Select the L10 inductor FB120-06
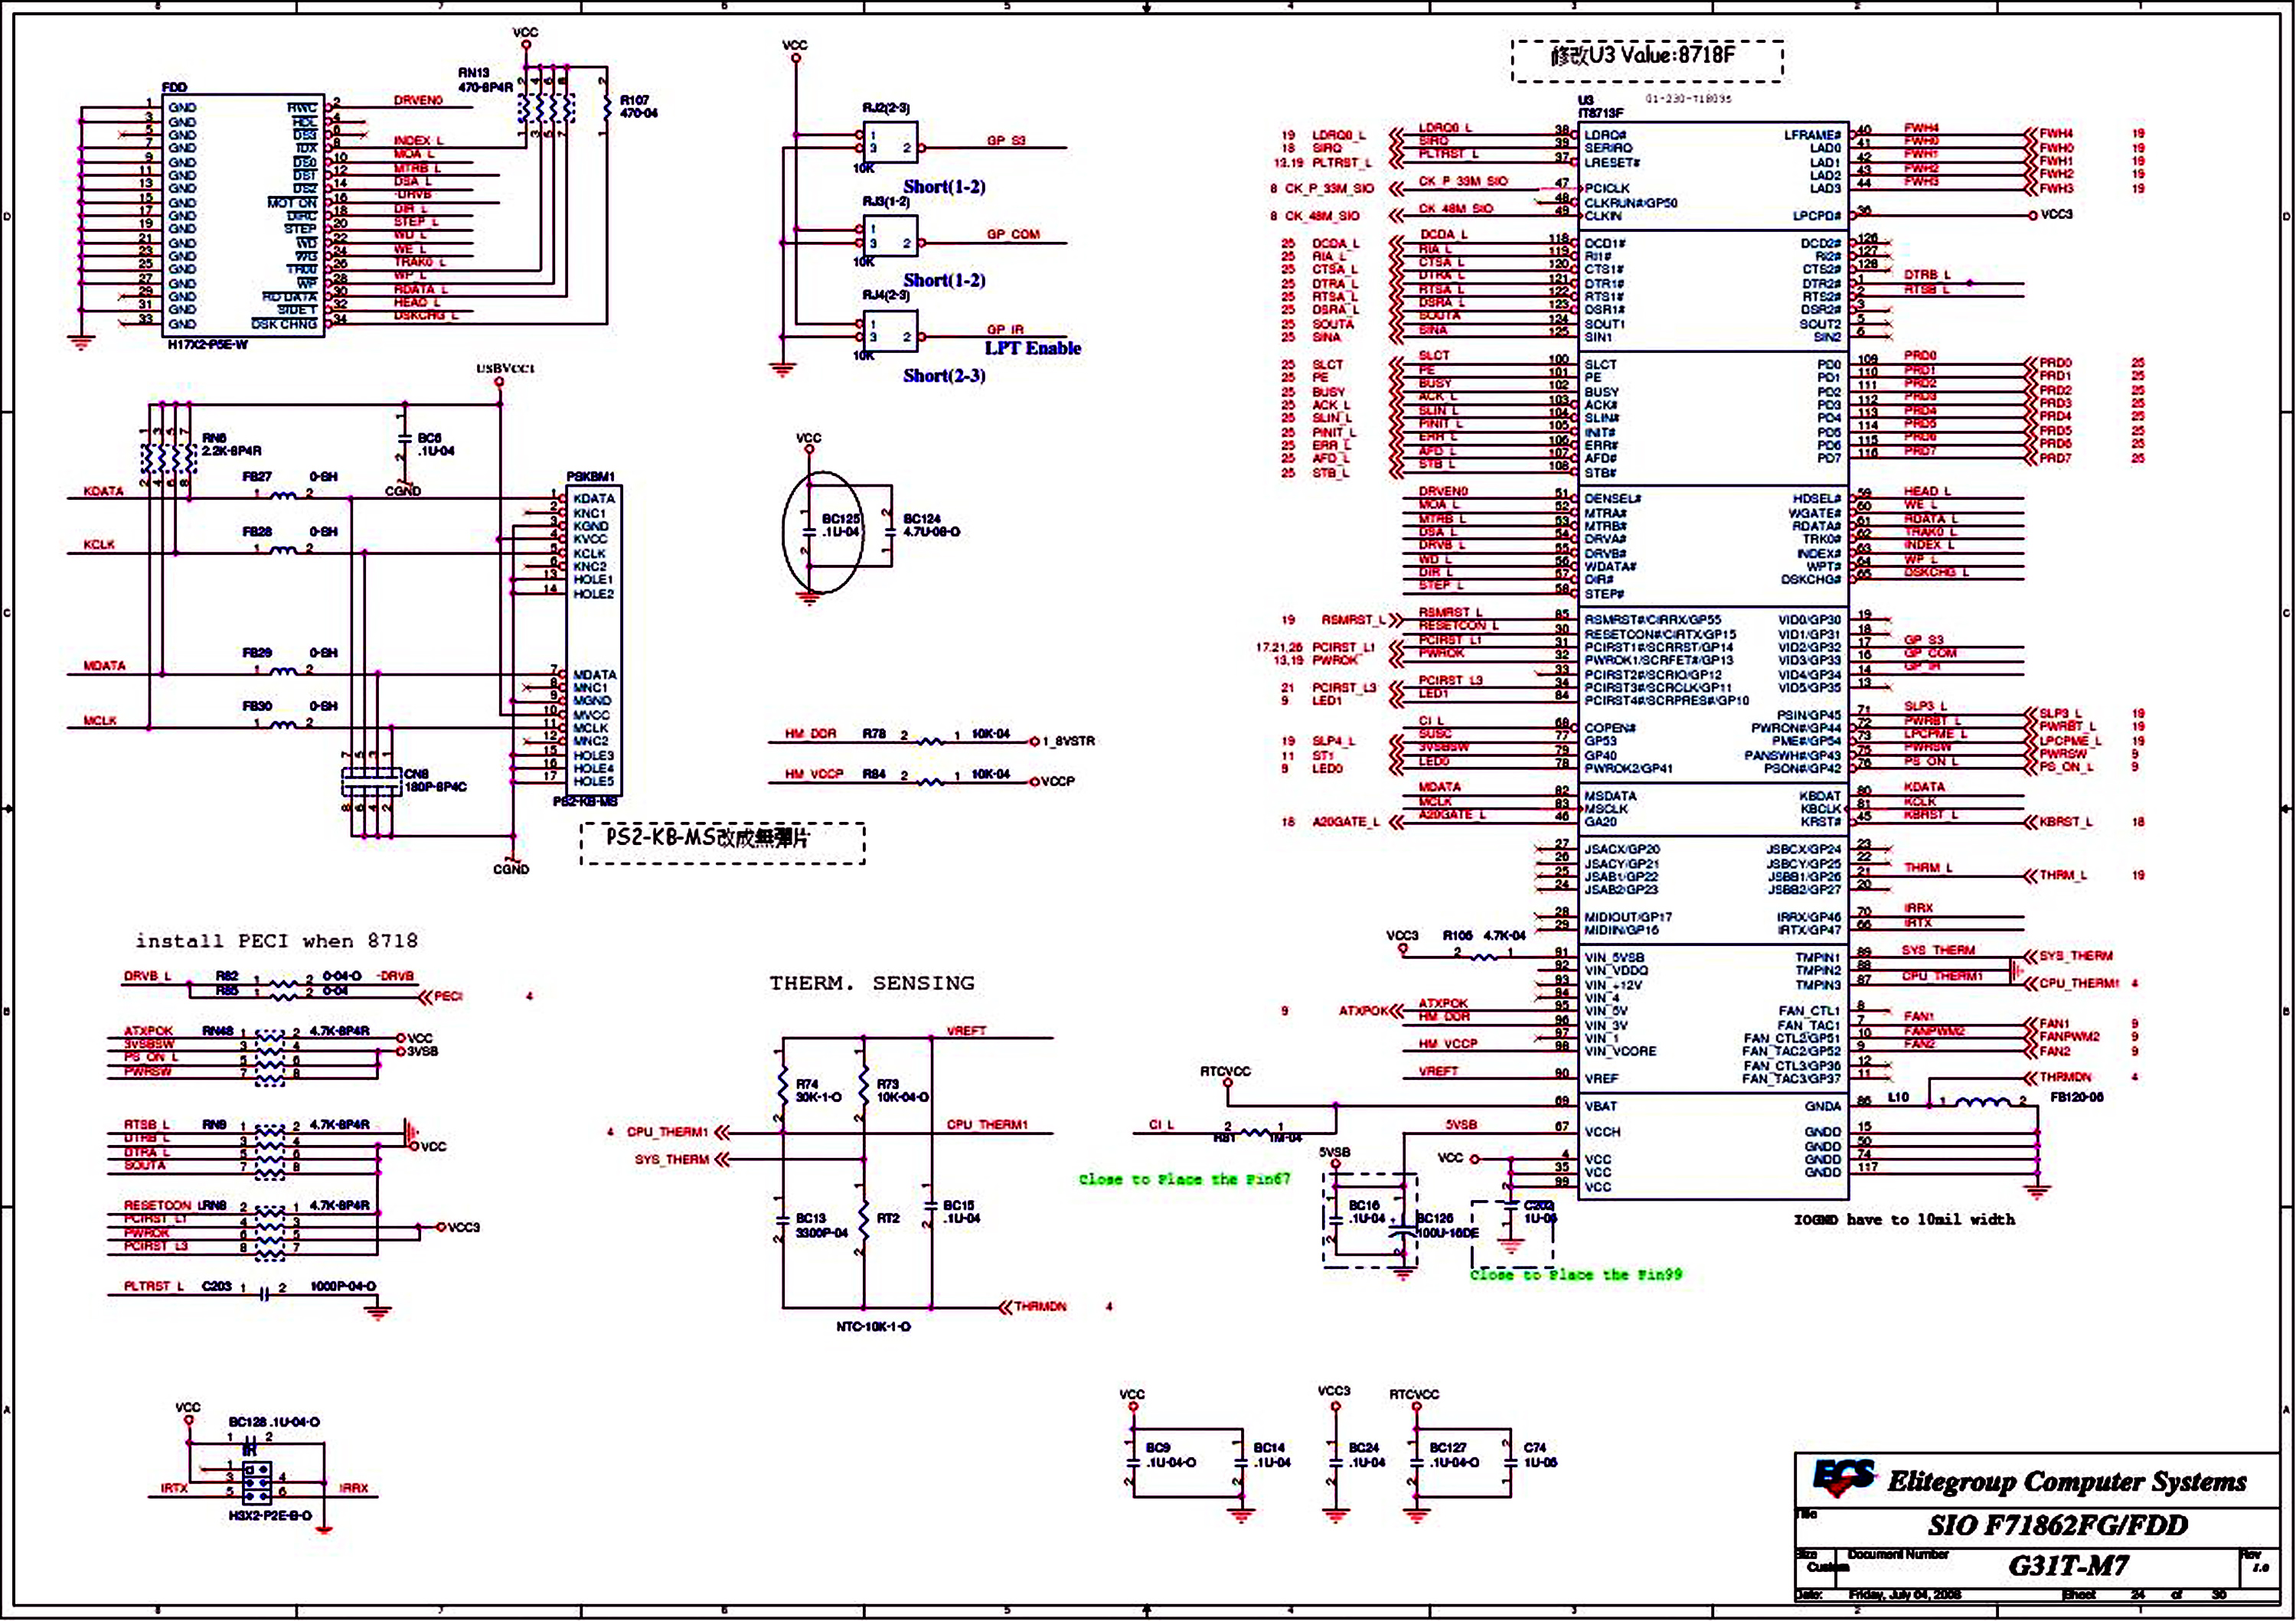This screenshot has width=2296, height=1621. (1984, 1104)
